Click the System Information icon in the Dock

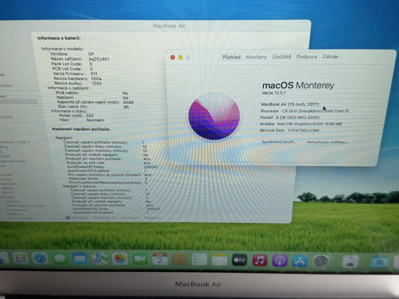pos(350,262)
